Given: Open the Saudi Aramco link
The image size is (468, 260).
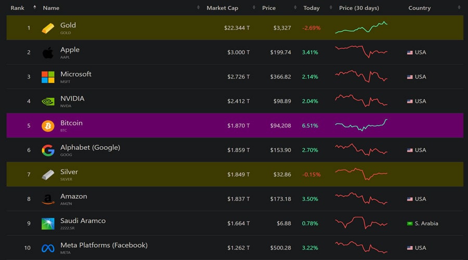Looking at the screenshot, I should tap(83, 221).
